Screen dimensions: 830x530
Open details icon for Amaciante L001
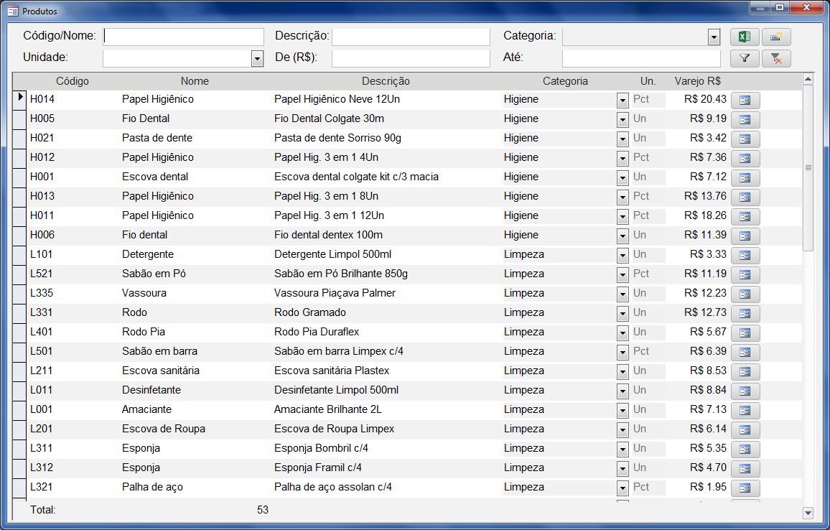point(745,410)
